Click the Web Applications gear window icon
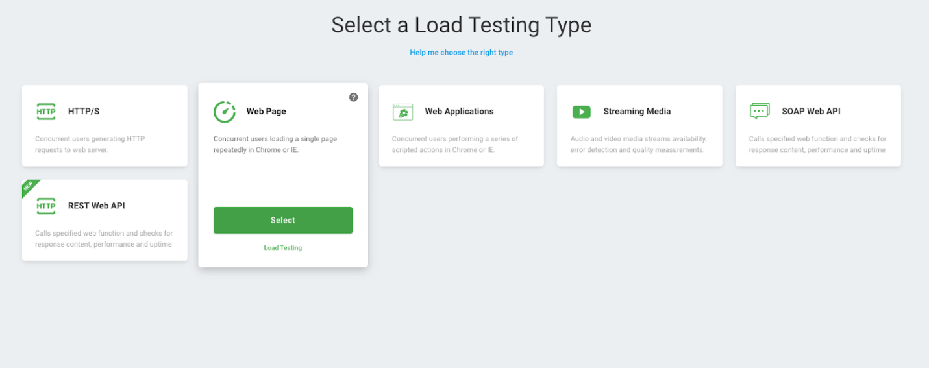 (x=403, y=112)
